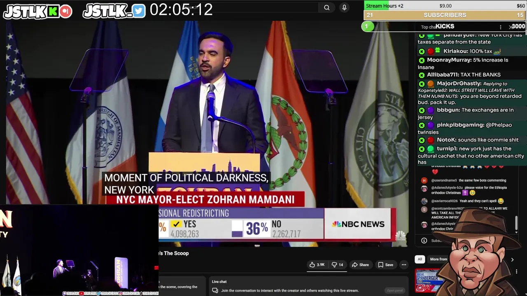Click the live chat speech bubble icon
The width and height of the screenshot is (527, 296).
coord(215,290)
